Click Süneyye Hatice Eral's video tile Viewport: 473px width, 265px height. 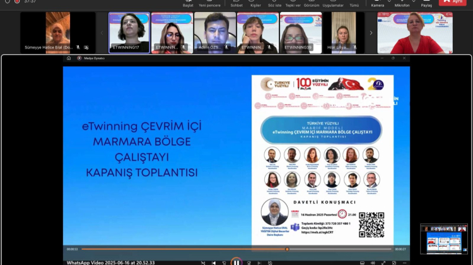58,33
